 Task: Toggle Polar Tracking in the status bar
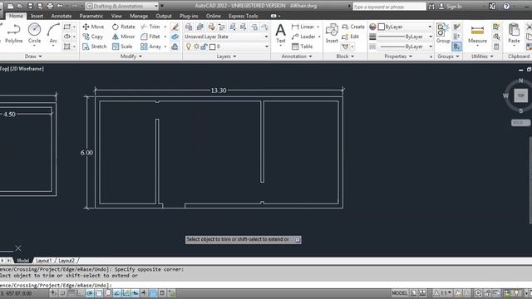[90, 293]
